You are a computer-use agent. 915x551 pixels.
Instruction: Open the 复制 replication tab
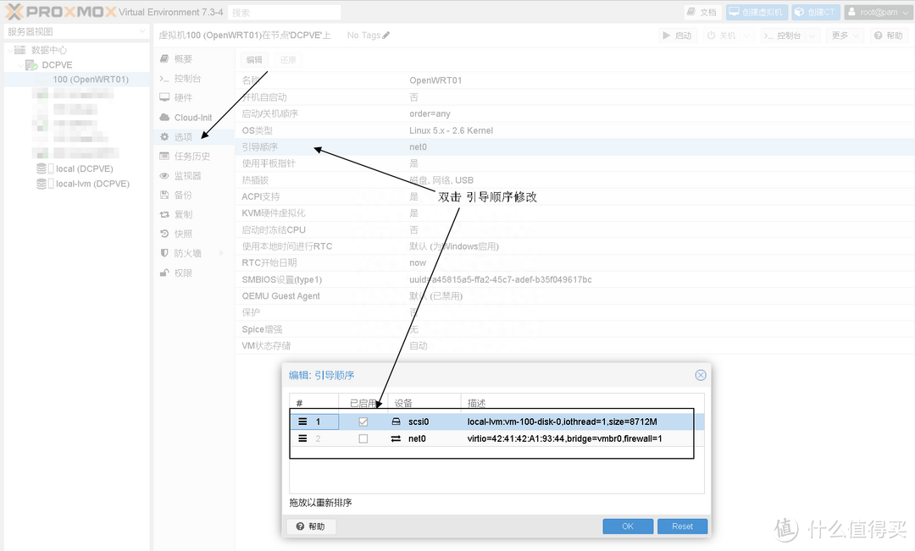click(x=183, y=215)
